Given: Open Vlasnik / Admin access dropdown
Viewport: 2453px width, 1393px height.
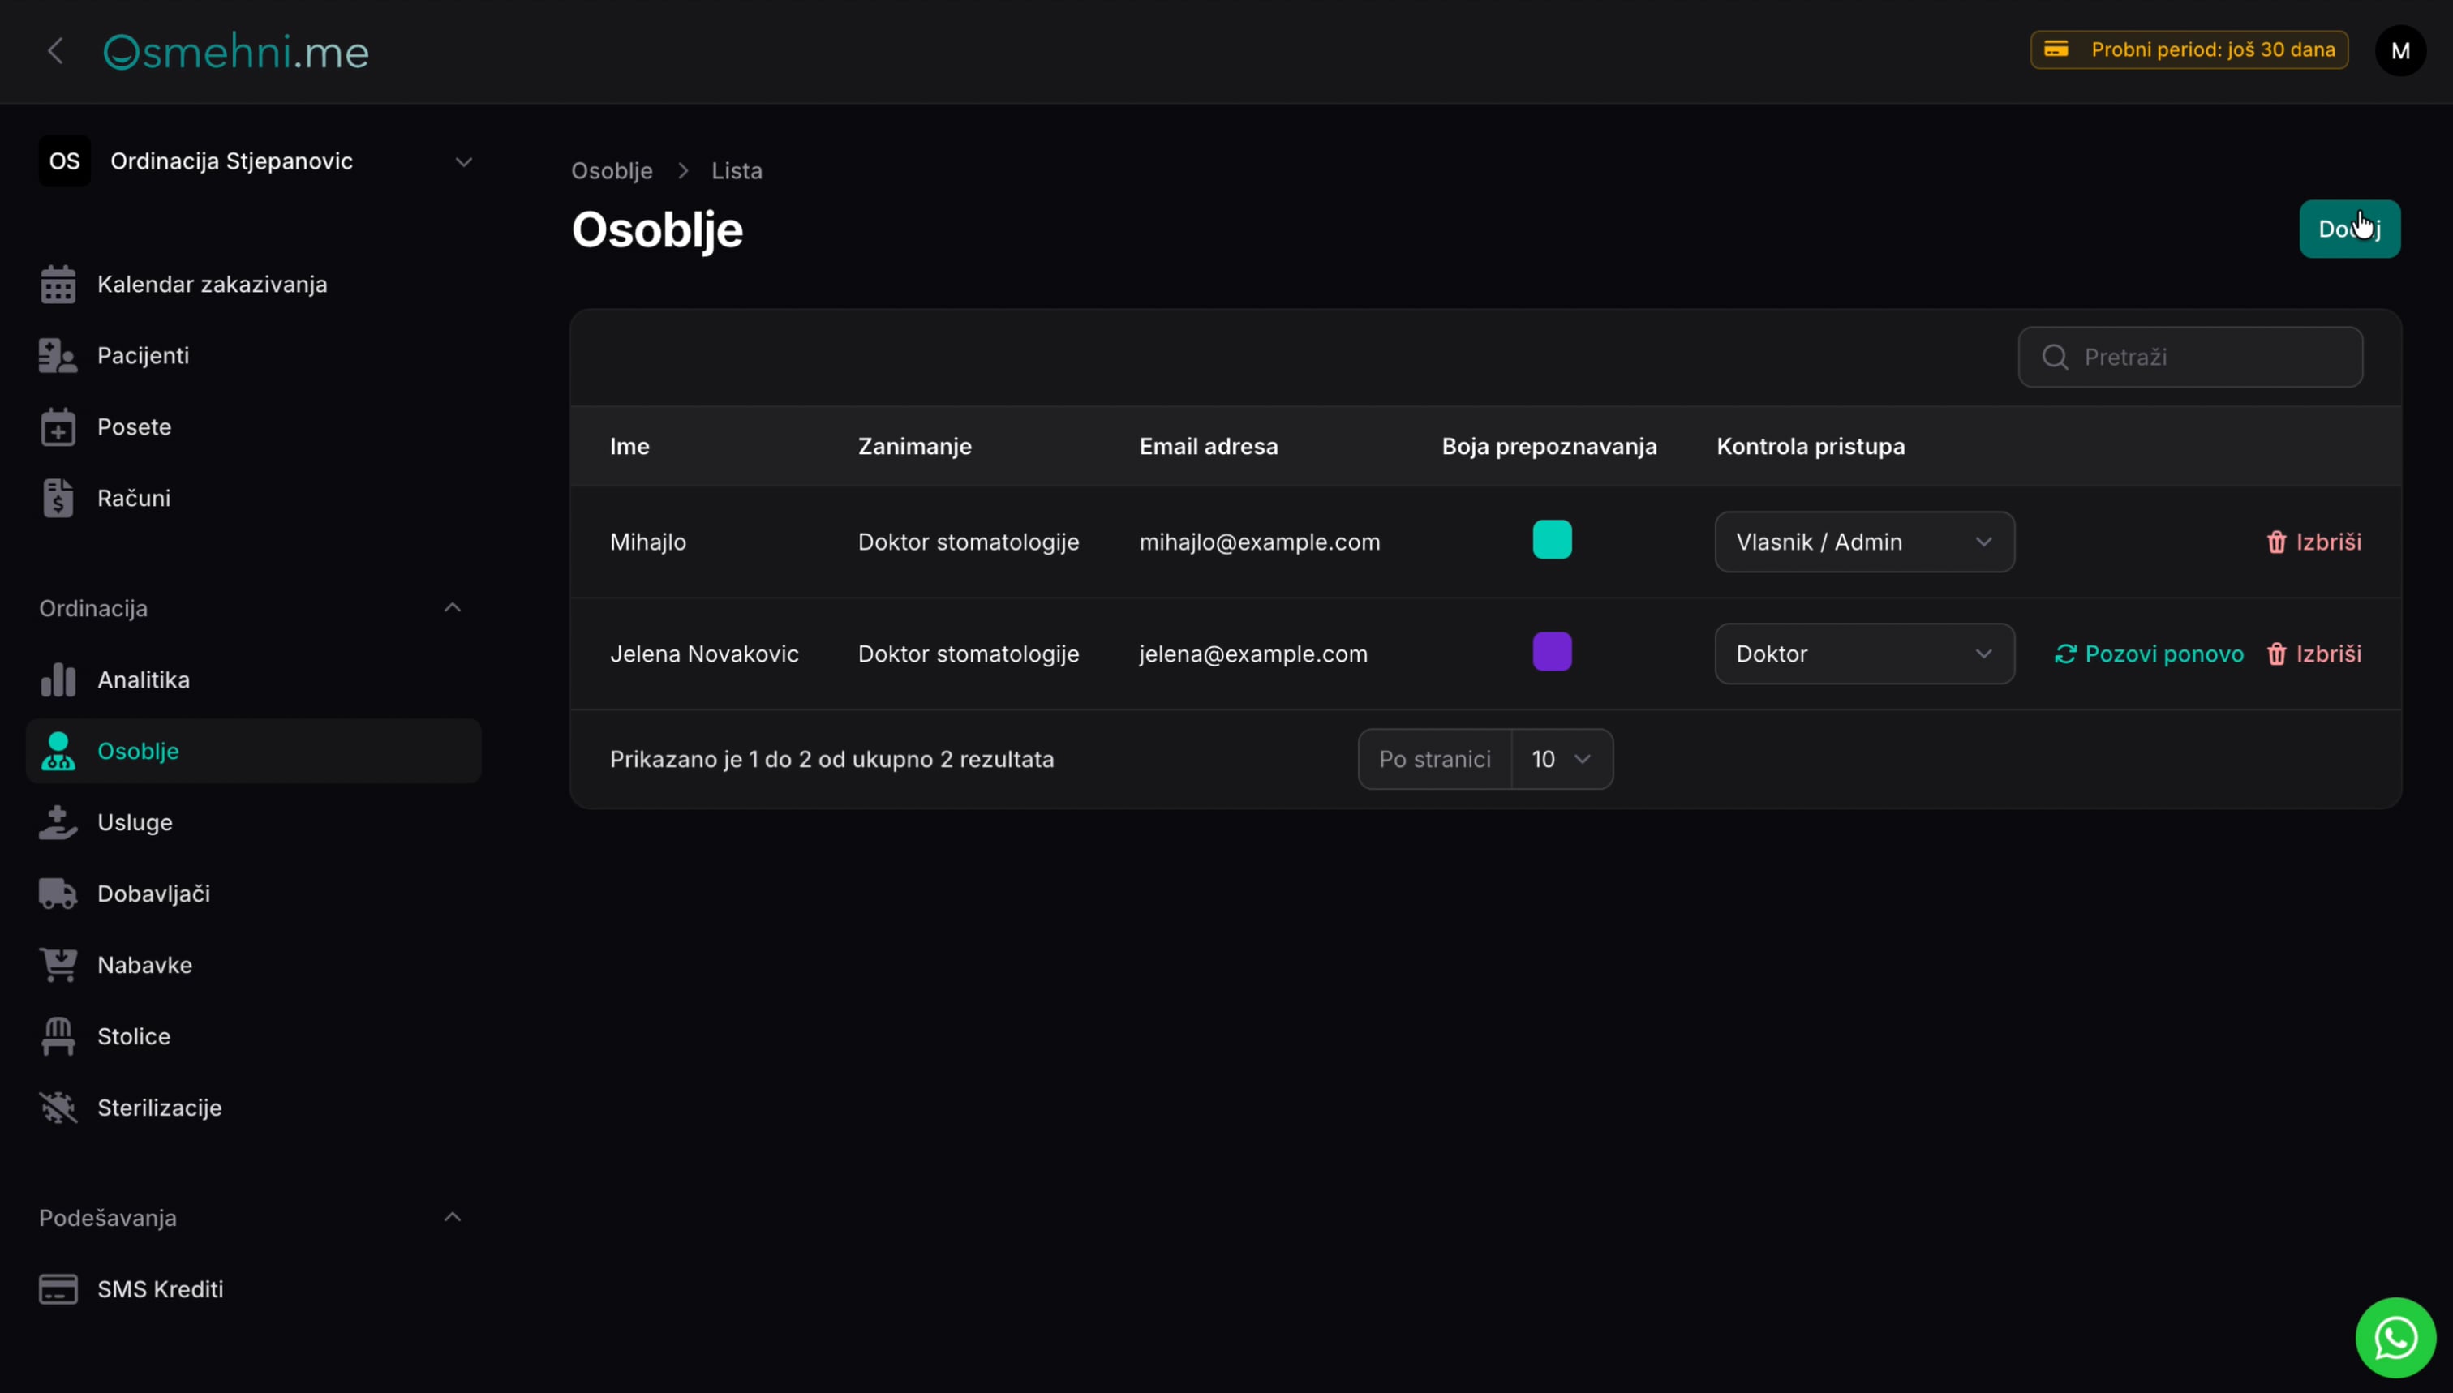Looking at the screenshot, I should (1864, 542).
